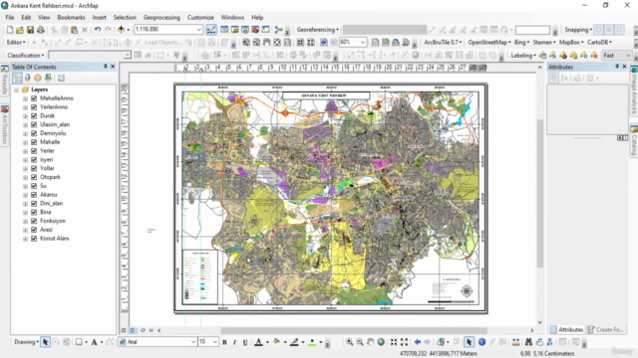Viewport: 638px width, 358px height.
Task: Go back to previous extent
Action: coord(417,342)
